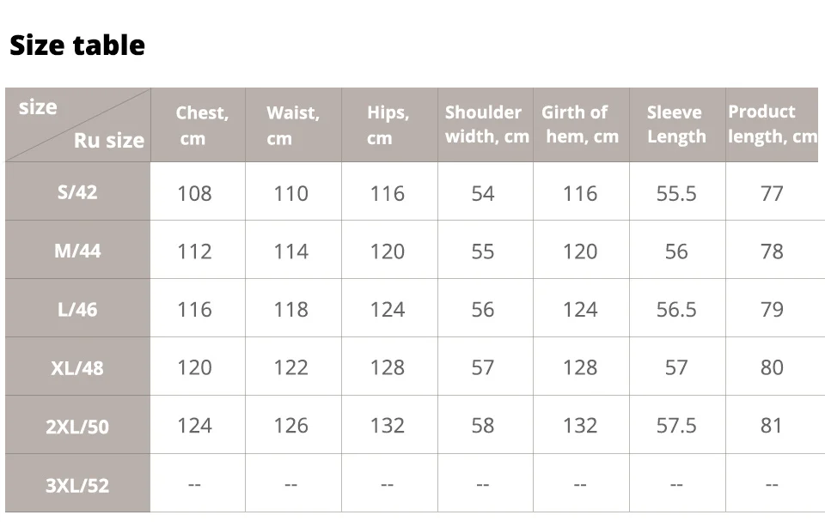Select the 3XL/52 size row label
Image resolution: width=825 pixels, height=527 pixels.
77,484
